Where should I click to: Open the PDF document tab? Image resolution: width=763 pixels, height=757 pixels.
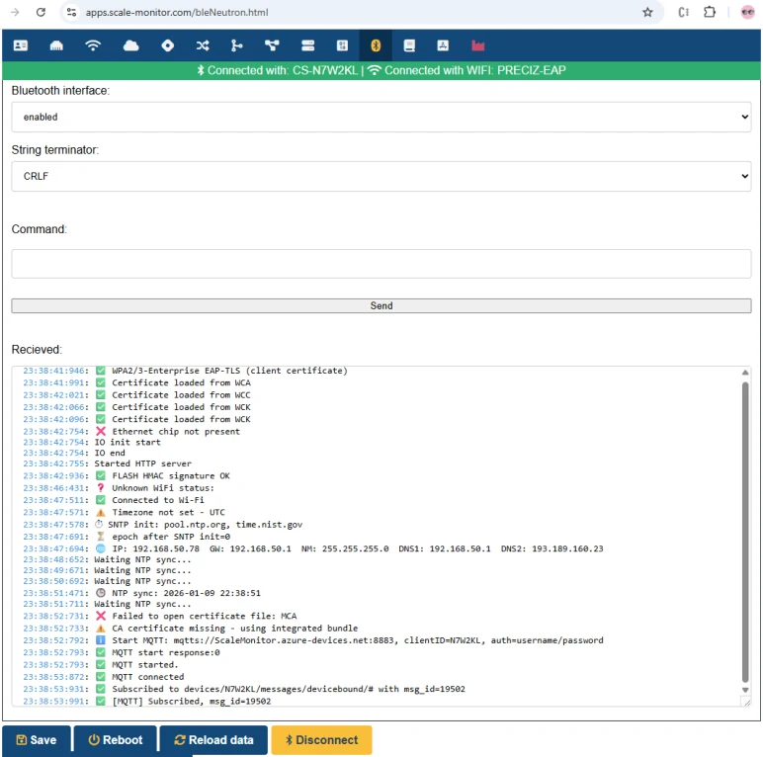(x=443, y=45)
